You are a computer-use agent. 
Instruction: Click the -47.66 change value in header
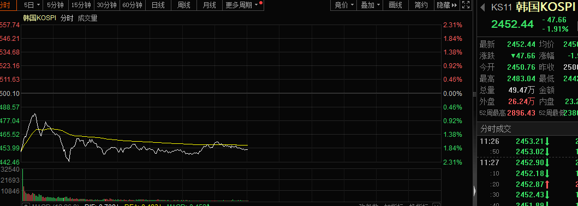click(555, 20)
